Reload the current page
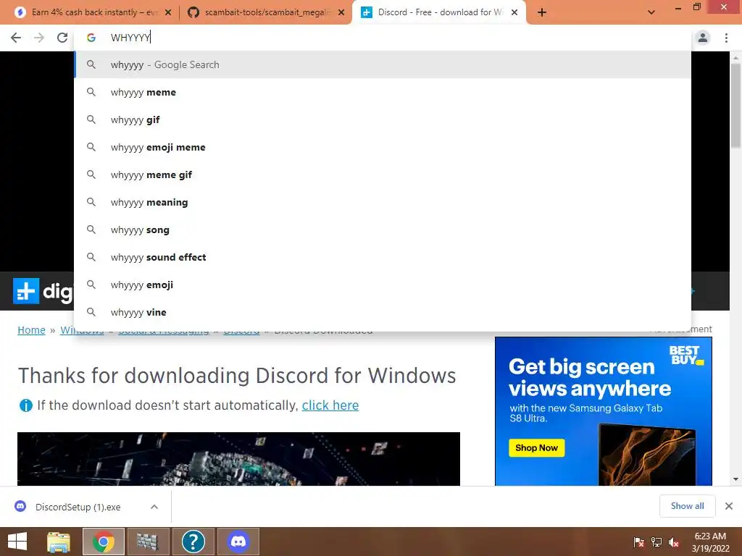The width and height of the screenshot is (742, 556). 62,38
